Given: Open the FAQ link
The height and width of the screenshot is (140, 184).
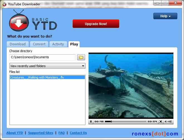Looking at the screenshot, I should click(x=62, y=133).
